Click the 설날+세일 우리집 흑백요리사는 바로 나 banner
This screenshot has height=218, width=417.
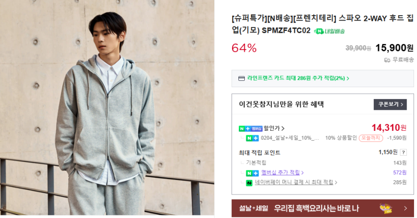[x=323, y=208]
